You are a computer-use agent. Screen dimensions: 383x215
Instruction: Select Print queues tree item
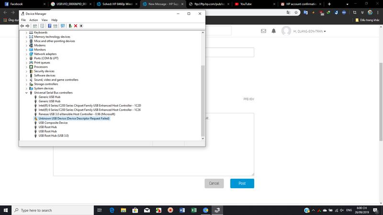(42, 63)
